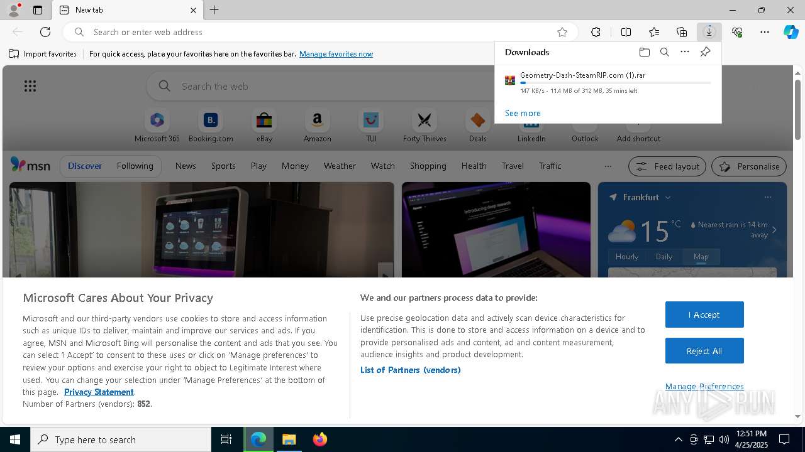Open the tab actions menu icon

[38, 10]
